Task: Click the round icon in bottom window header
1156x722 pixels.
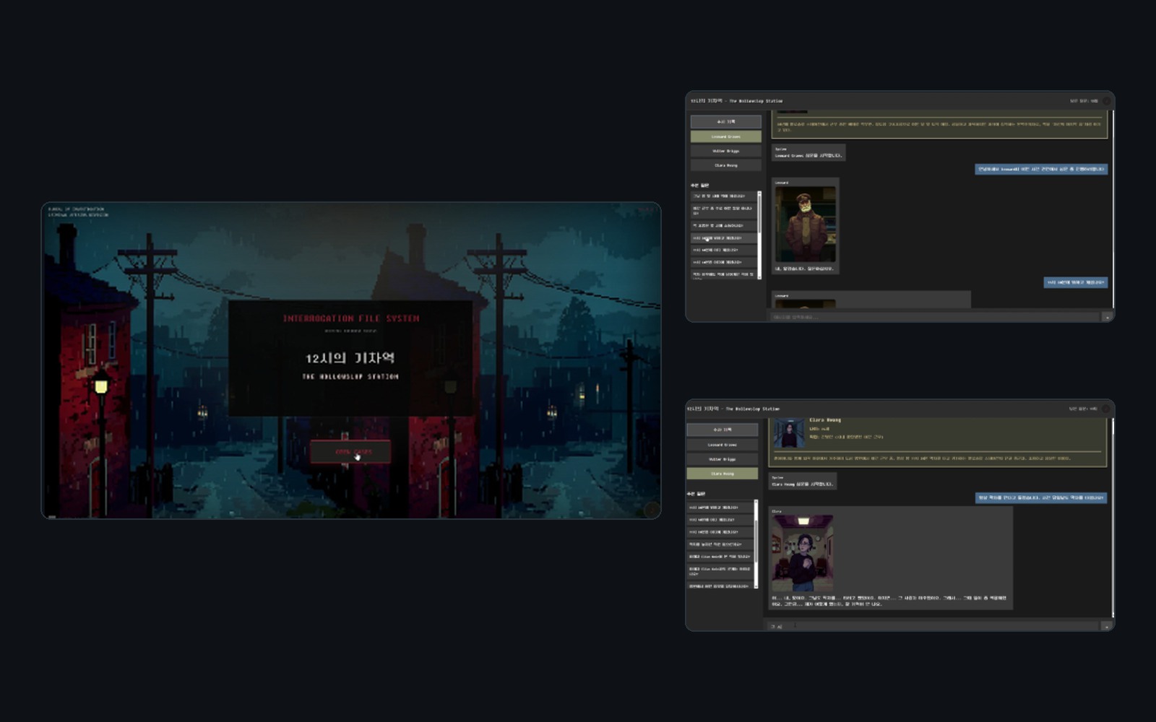Action: coord(1105,409)
